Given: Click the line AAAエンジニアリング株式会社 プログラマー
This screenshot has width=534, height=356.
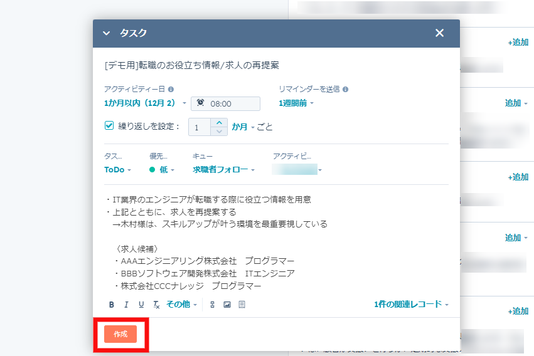Looking at the screenshot, I should 208,261.
